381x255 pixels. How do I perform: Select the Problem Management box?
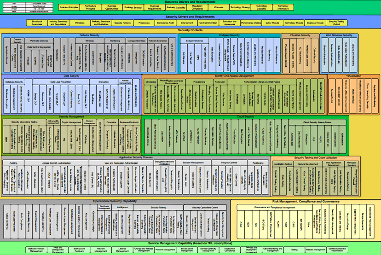tap(165, 249)
